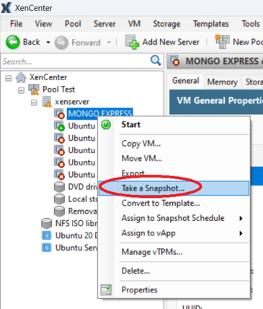Viewport: 263px width, 309px height.
Task: Select the MONGO EXPRESS tree item
Action: click(x=100, y=113)
